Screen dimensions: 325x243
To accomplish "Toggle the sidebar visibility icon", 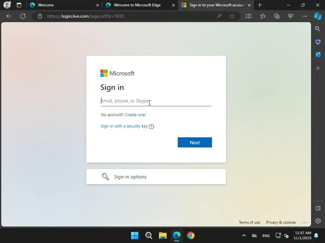I will tap(318, 208).
